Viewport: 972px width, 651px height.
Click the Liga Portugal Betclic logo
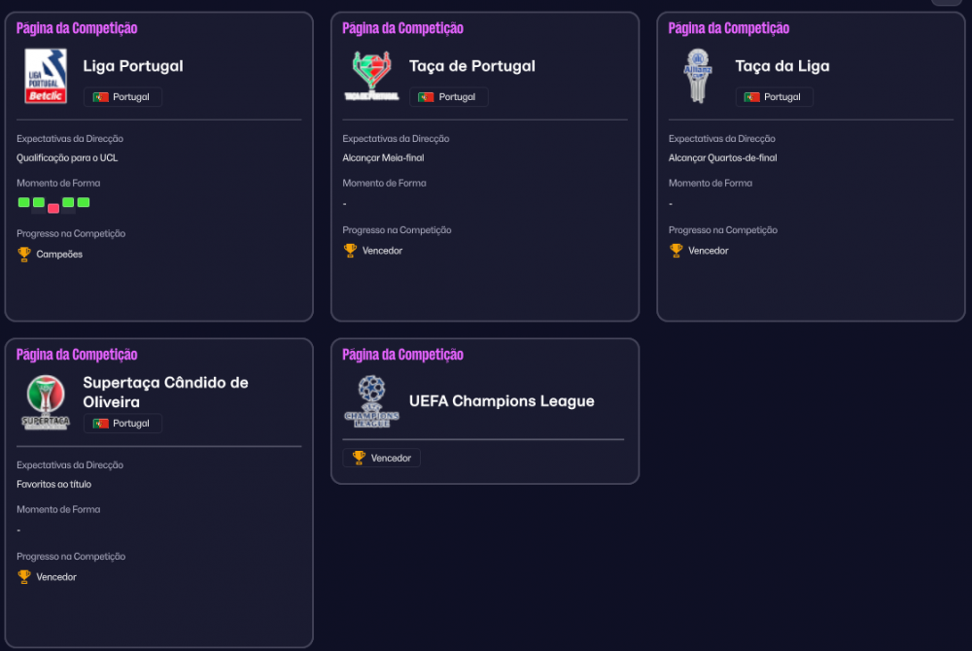click(46, 76)
